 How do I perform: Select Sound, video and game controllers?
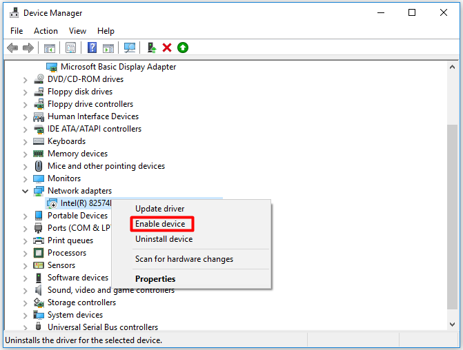point(111,290)
